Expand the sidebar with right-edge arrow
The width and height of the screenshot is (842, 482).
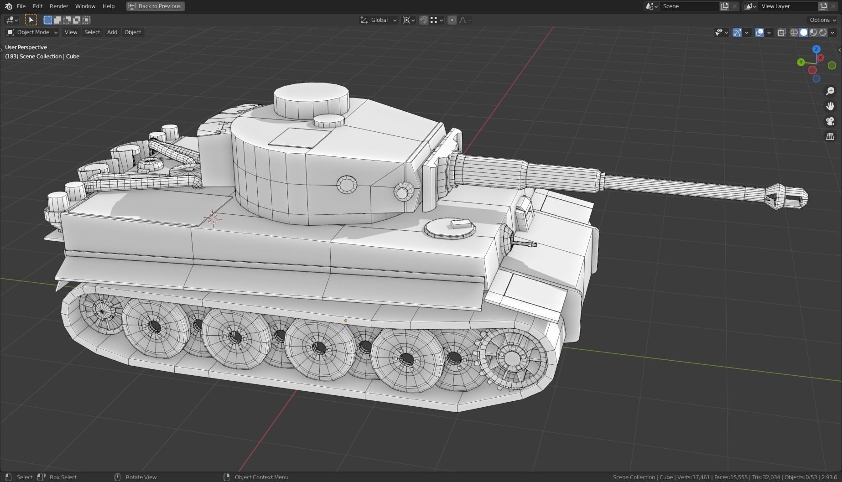click(839, 50)
